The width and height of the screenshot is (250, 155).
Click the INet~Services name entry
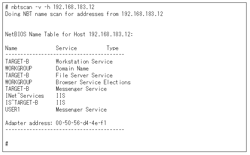point(25,96)
